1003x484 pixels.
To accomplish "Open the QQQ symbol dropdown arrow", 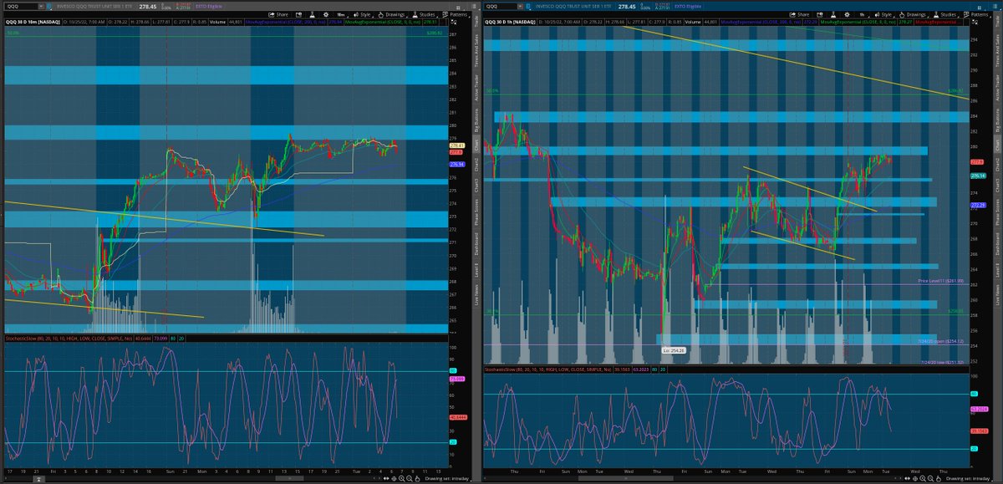I will pos(40,5).
